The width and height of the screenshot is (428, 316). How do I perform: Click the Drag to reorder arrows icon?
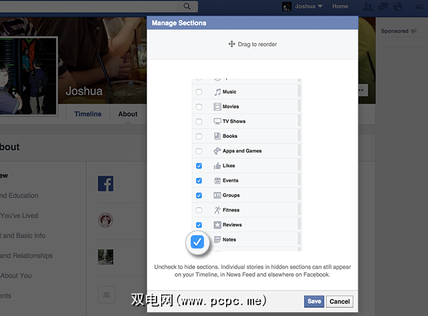tap(232, 44)
